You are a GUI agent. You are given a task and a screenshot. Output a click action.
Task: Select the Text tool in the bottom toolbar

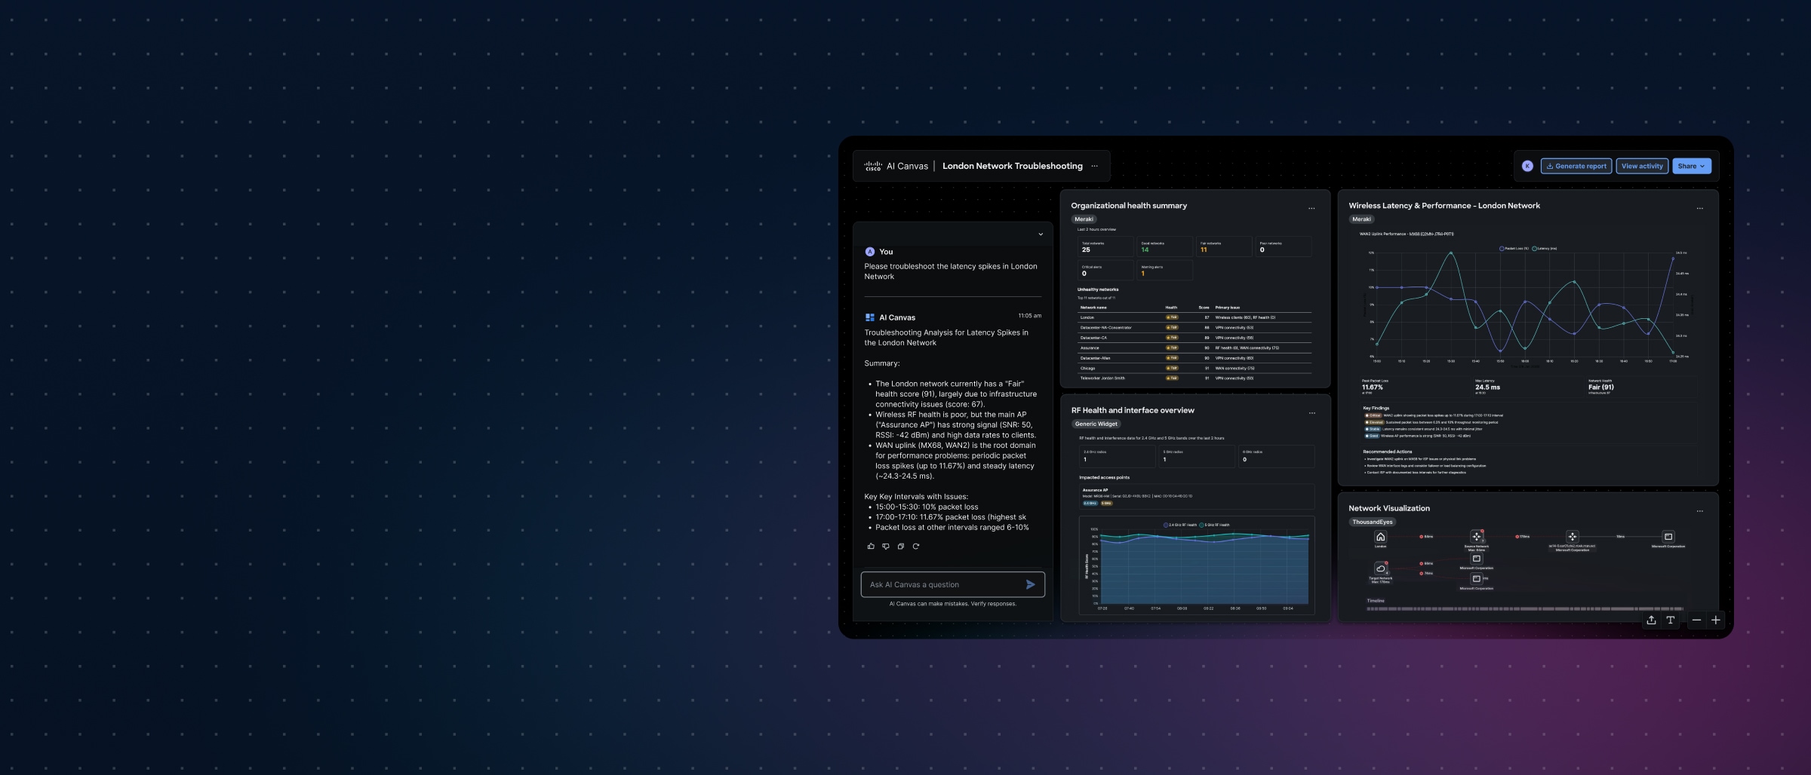click(1670, 620)
